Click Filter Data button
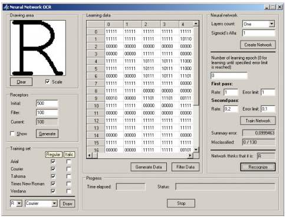Viewport: 286px width, 219px height. [x=185, y=167]
